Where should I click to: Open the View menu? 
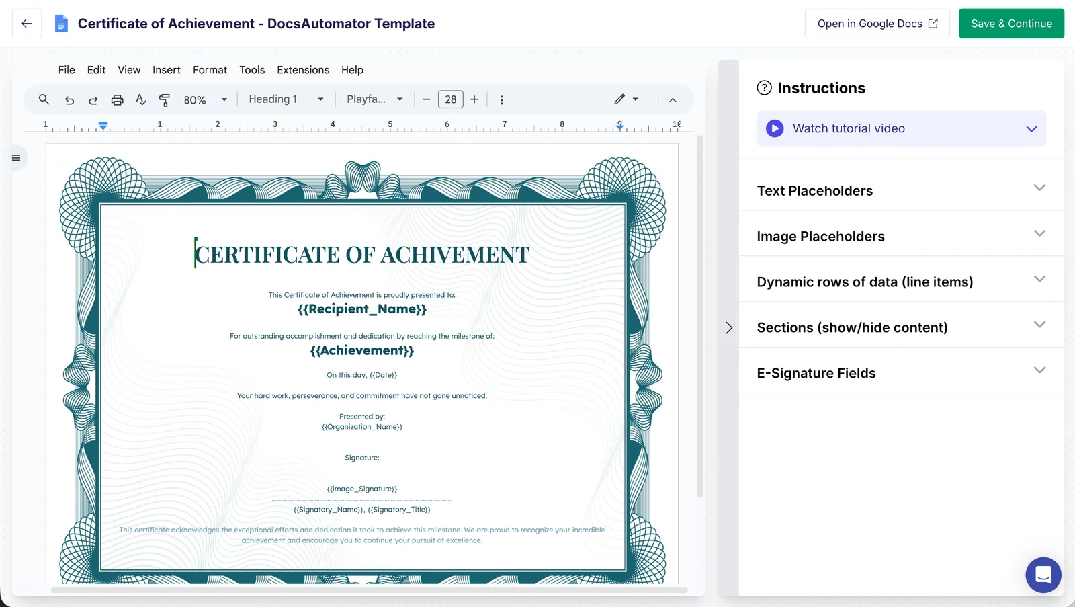(129, 70)
